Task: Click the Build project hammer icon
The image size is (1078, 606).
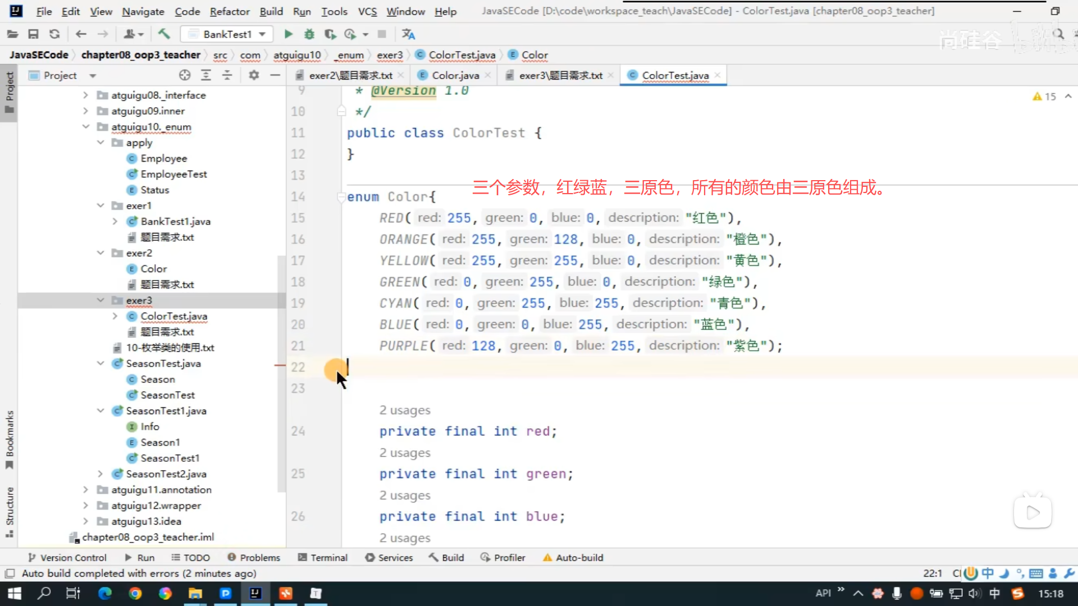Action: [164, 34]
